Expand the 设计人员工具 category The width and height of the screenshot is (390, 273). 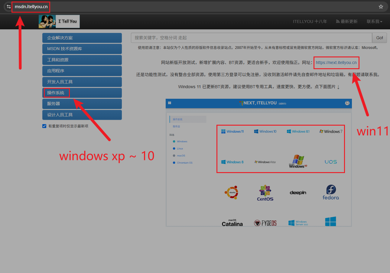tap(82, 115)
